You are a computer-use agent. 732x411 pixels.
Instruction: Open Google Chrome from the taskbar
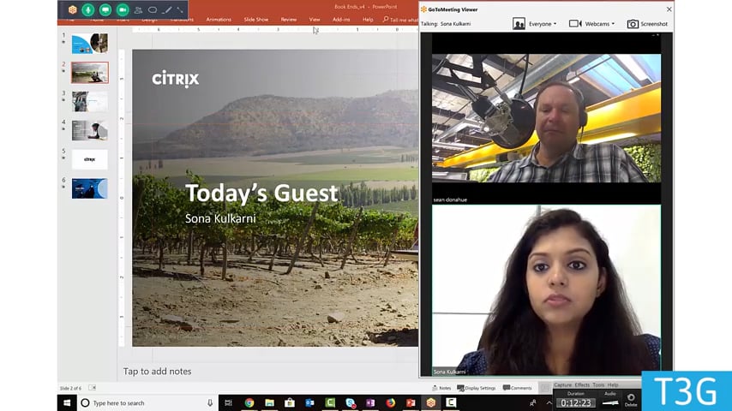click(x=249, y=402)
